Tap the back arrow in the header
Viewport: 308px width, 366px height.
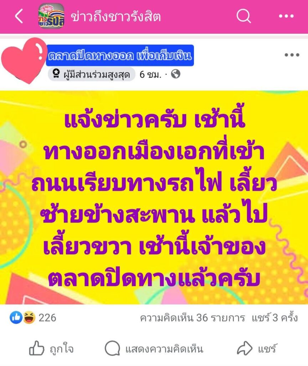pos(19,16)
